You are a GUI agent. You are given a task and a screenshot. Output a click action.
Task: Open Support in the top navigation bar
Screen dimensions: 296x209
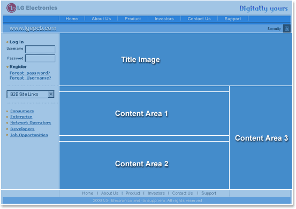click(x=232, y=19)
